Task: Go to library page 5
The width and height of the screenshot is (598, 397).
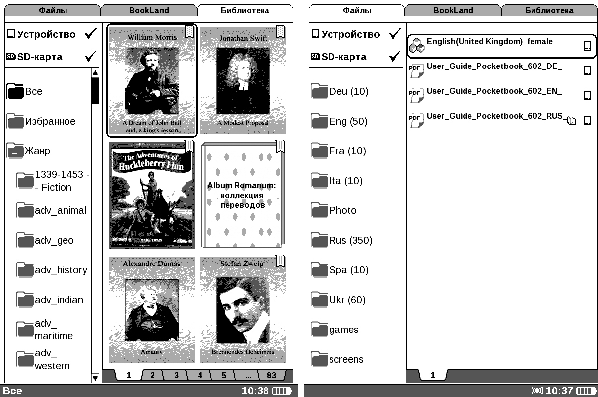Action: 224,375
